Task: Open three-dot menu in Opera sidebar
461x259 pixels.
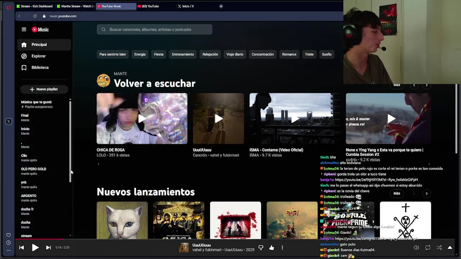Action: click(x=8, y=250)
